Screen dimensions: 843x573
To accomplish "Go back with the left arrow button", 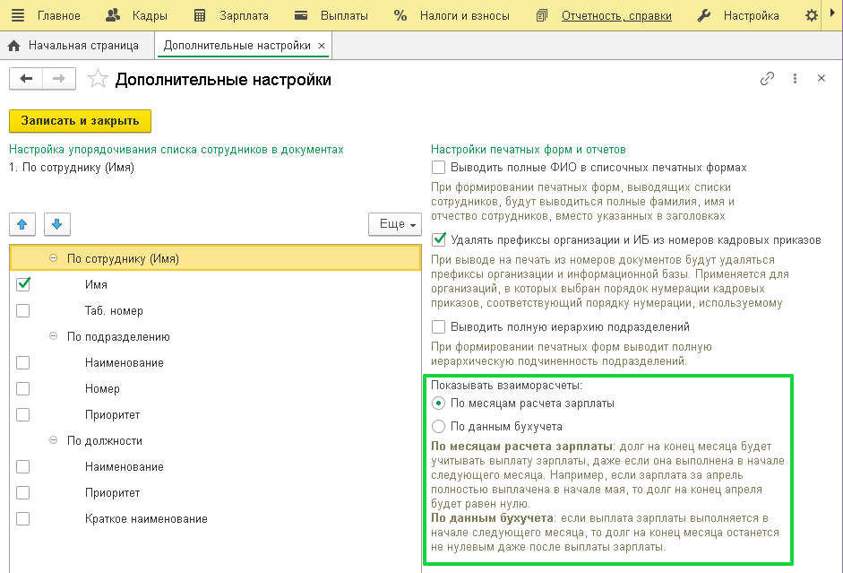I will pyautogui.click(x=26, y=79).
